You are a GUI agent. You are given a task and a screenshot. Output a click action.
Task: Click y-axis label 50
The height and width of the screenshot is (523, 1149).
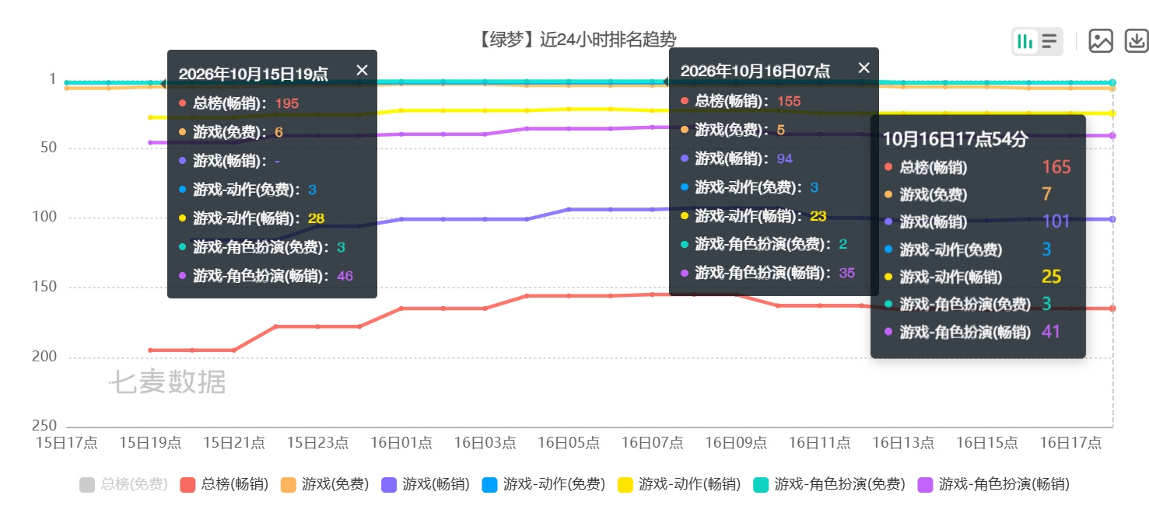pos(48,148)
